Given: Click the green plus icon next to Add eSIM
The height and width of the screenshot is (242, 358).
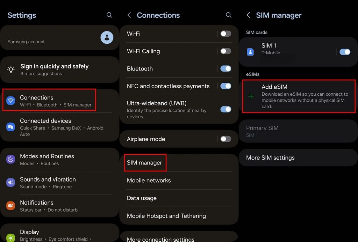Looking at the screenshot, I should point(251,97).
